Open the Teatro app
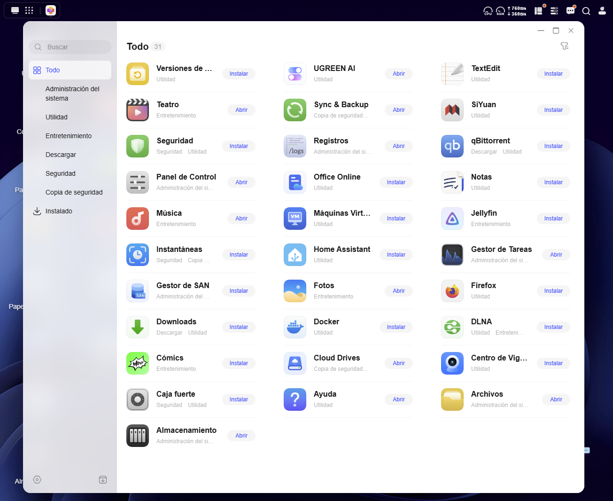 [x=241, y=110]
